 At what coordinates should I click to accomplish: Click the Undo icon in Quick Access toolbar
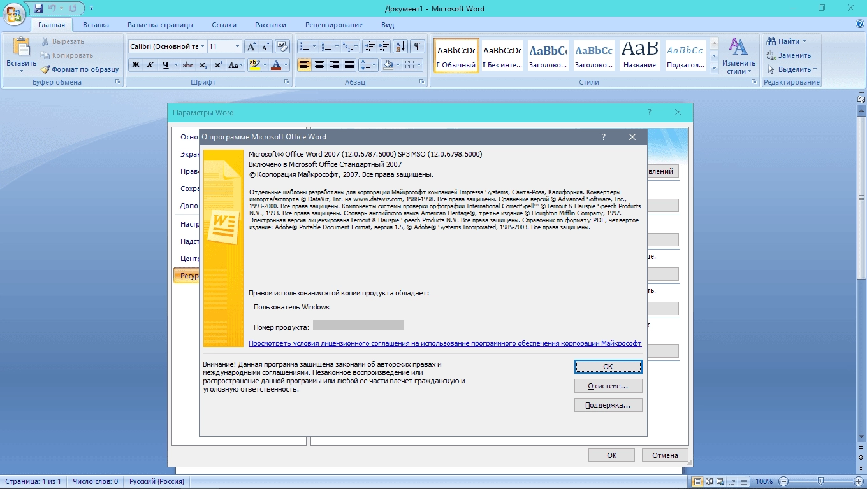pyautogui.click(x=53, y=8)
